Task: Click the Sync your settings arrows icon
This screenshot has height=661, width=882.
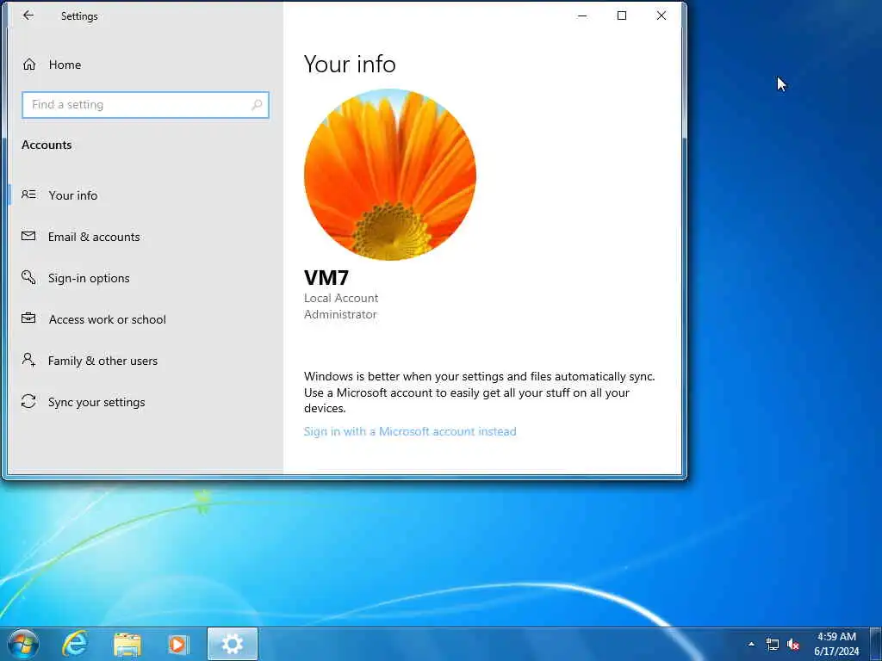Action: click(x=28, y=401)
